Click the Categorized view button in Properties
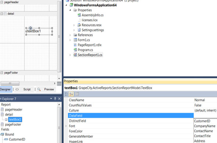This screenshot has width=217, height=143. [66, 94]
